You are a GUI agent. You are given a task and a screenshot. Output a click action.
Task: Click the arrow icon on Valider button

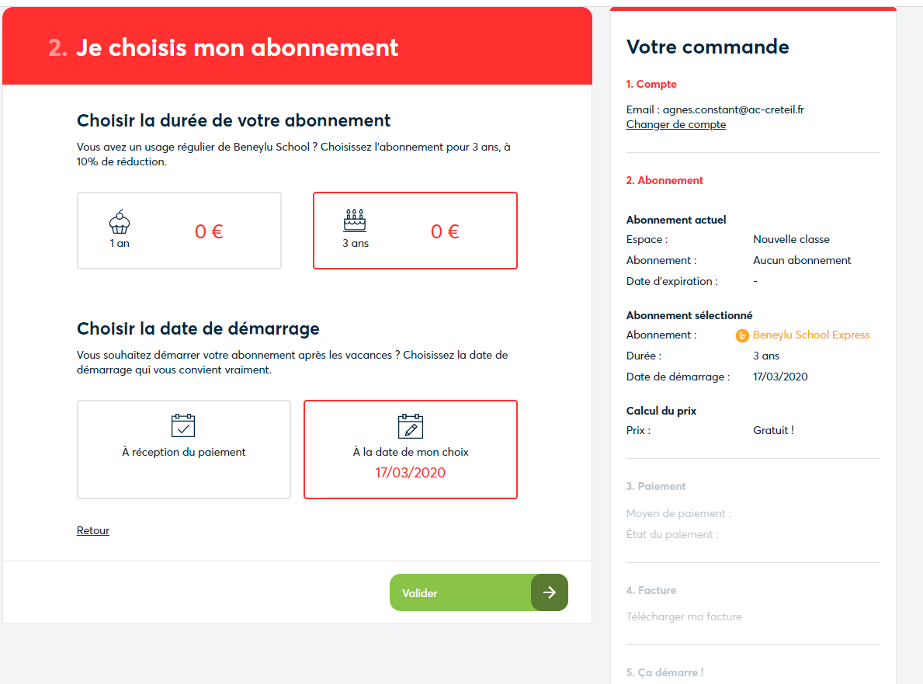click(x=550, y=593)
